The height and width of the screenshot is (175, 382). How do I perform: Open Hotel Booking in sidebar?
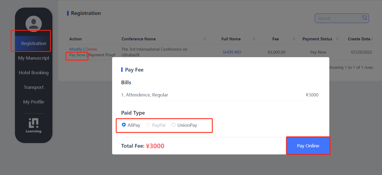point(34,73)
